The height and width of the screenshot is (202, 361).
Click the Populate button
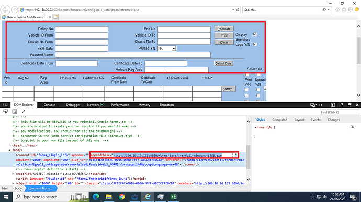(224, 29)
